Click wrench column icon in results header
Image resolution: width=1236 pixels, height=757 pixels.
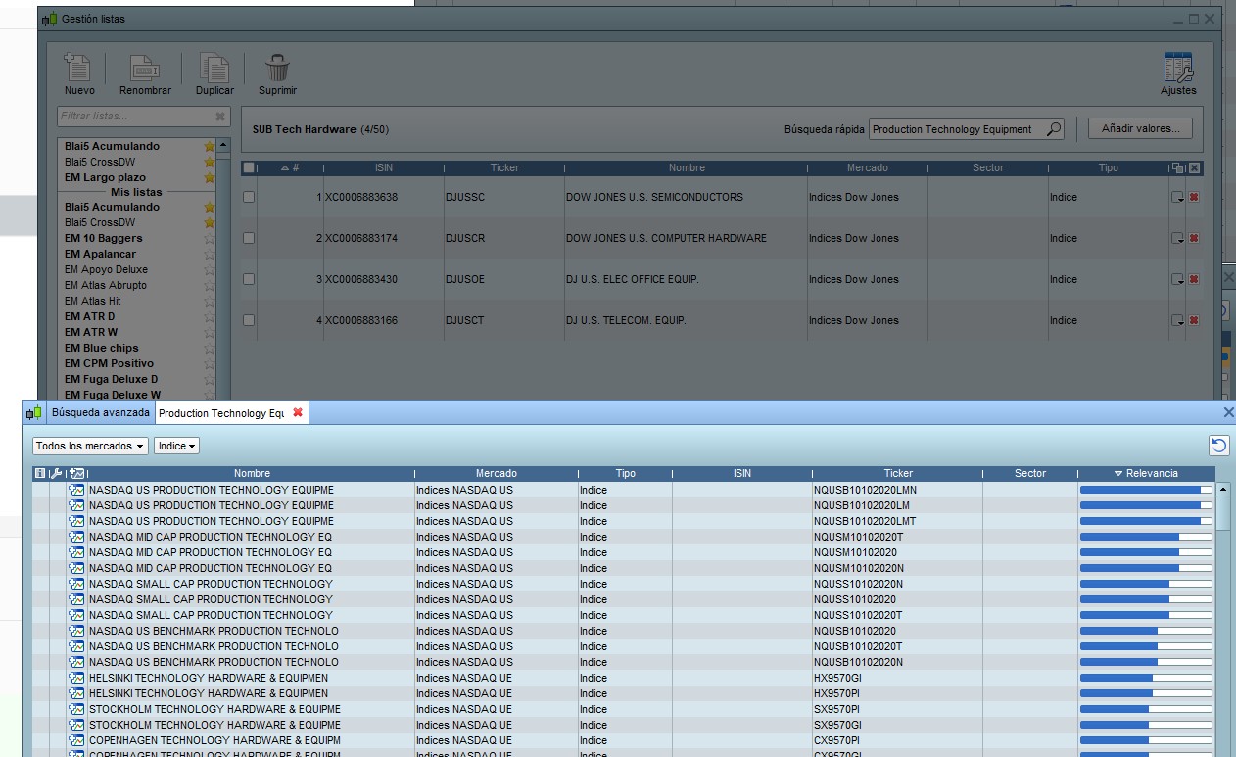(56, 474)
